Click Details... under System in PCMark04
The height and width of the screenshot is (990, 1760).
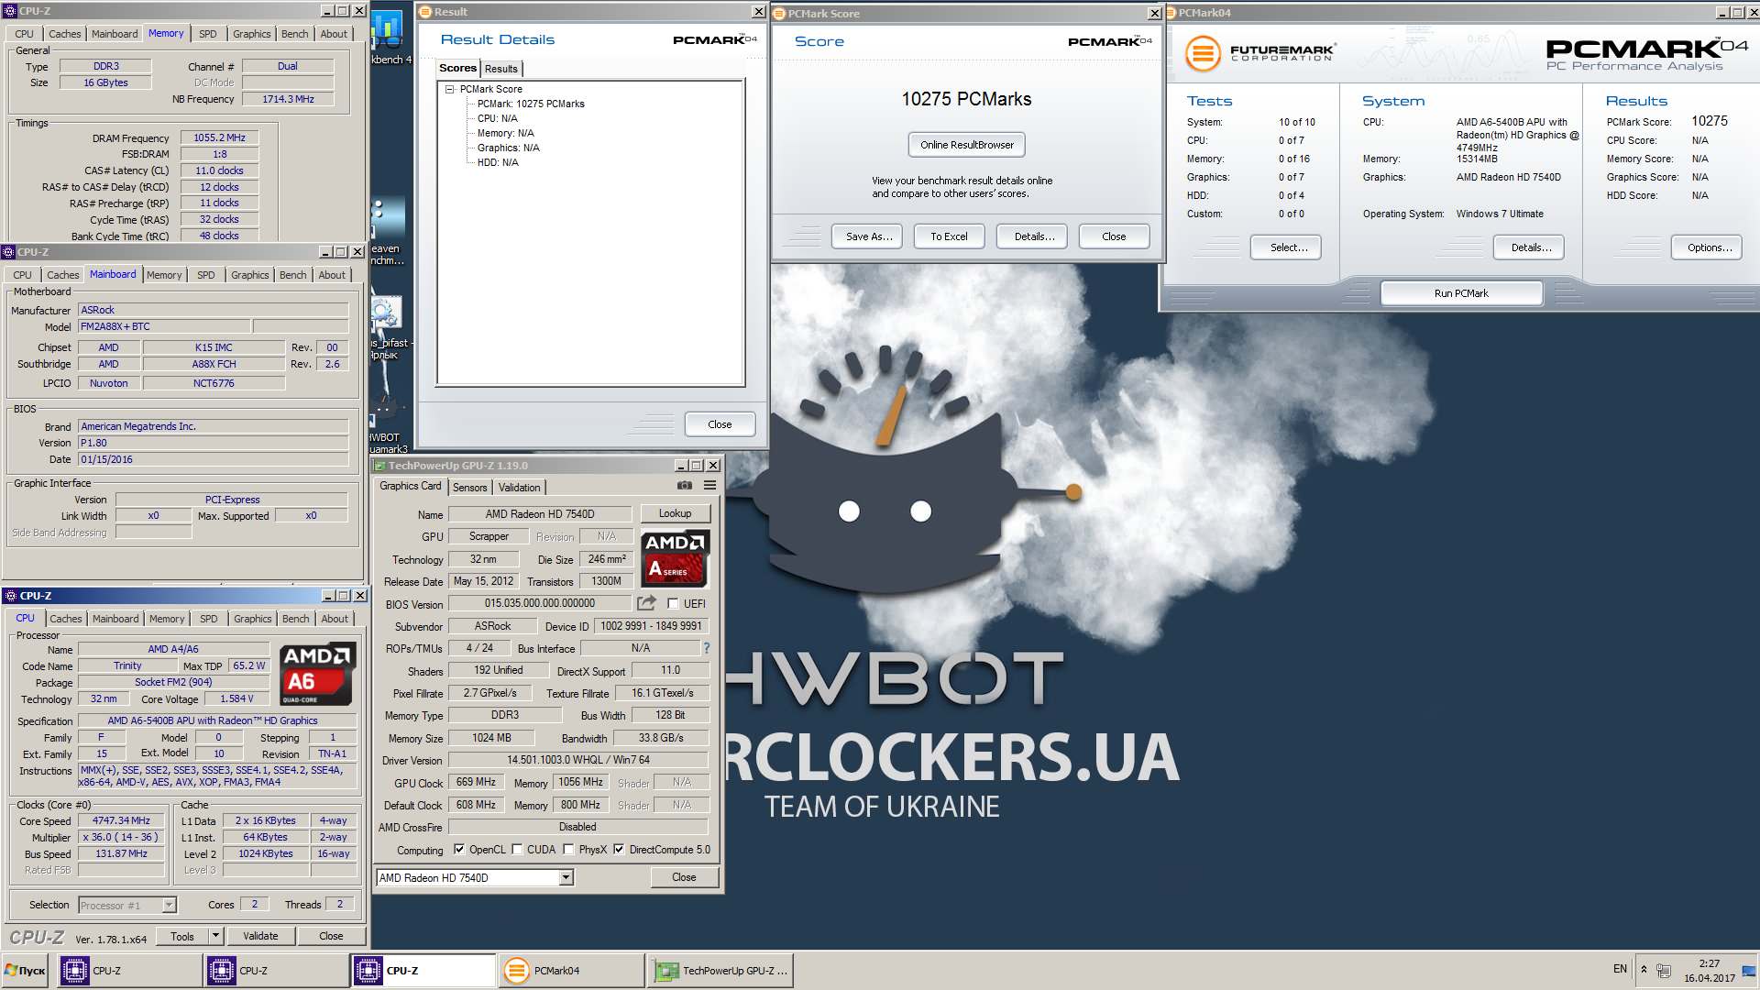pyautogui.click(x=1530, y=247)
